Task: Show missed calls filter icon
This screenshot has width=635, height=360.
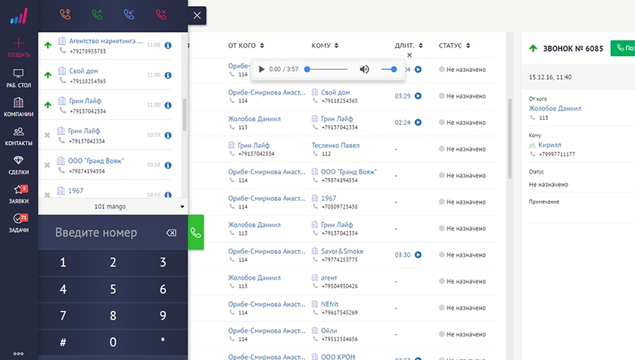Action: (x=160, y=14)
